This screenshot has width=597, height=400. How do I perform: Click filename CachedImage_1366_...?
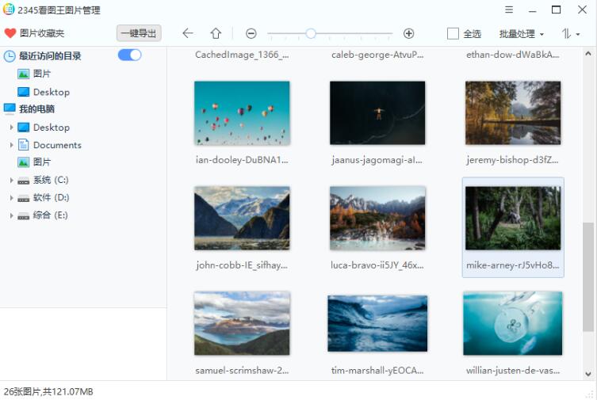242,55
